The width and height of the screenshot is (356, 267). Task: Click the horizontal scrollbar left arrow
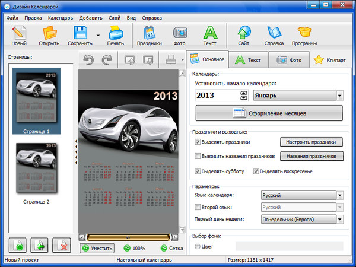coord(82,237)
